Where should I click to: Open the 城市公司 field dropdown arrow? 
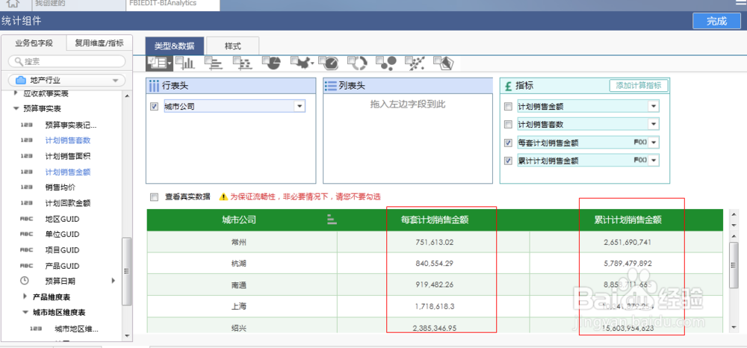click(x=300, y=107)
